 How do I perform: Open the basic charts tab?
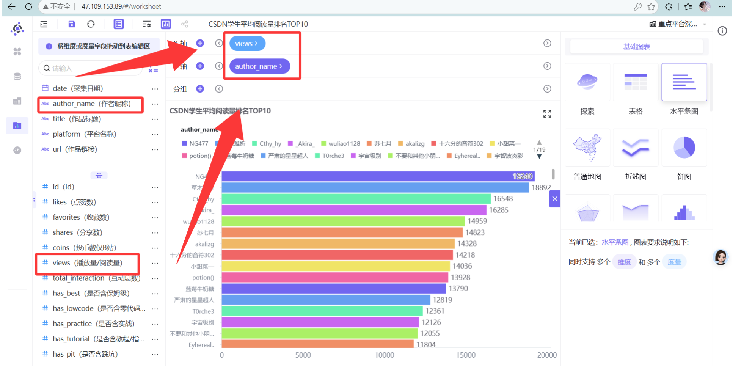(637, 47)
